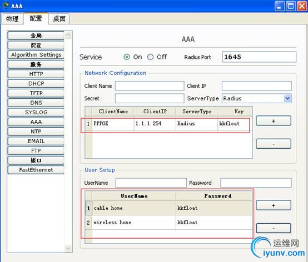Switch to the 桌面 tab

[59, 19]
